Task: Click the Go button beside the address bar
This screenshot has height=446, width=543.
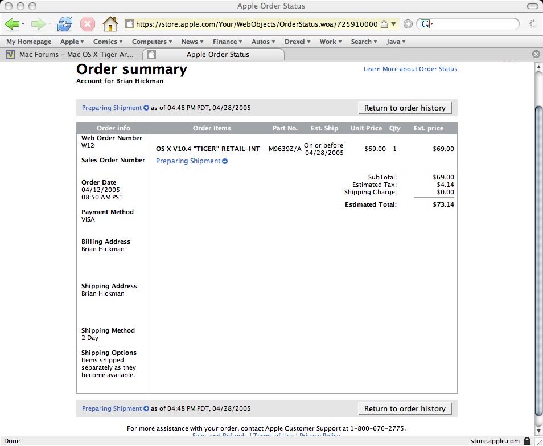Action: (x=408, y=24)
